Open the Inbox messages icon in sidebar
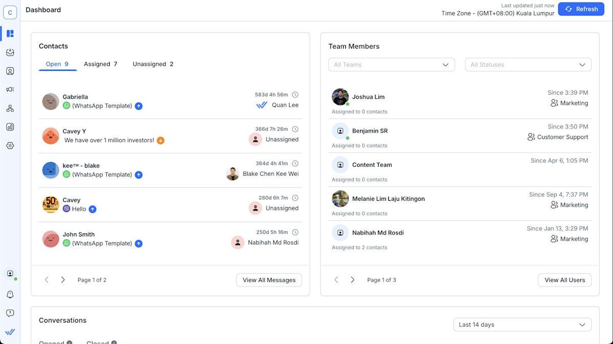The width and height of the screenshot is (613, 344). point(10,52)
